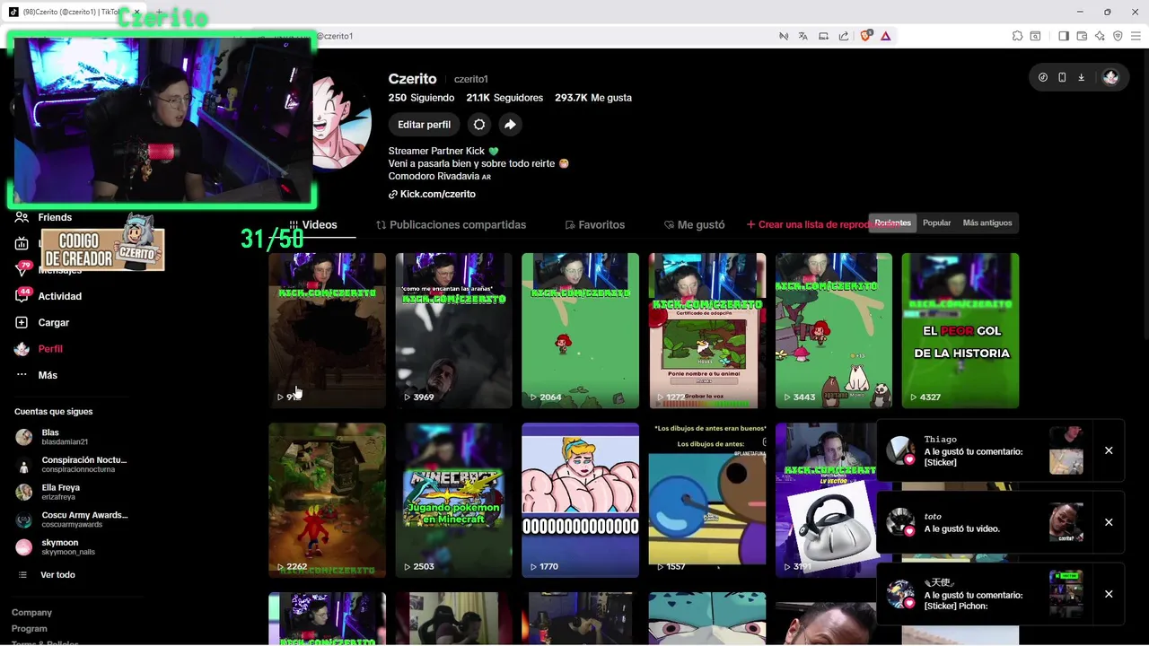Open the video with 3443 views
Viewport: 1149px width, 646px height.
(833, 330)
